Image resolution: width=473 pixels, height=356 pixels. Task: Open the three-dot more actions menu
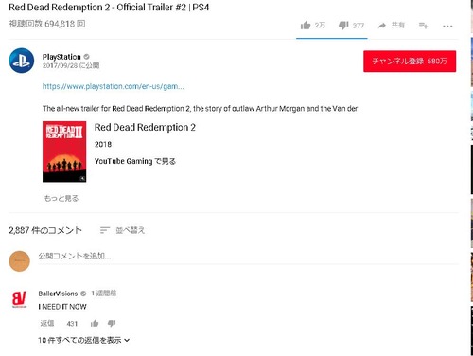(x=447, y=27)
